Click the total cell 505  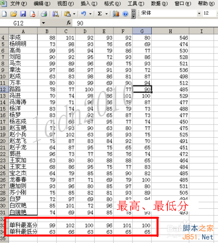[170, 192]
